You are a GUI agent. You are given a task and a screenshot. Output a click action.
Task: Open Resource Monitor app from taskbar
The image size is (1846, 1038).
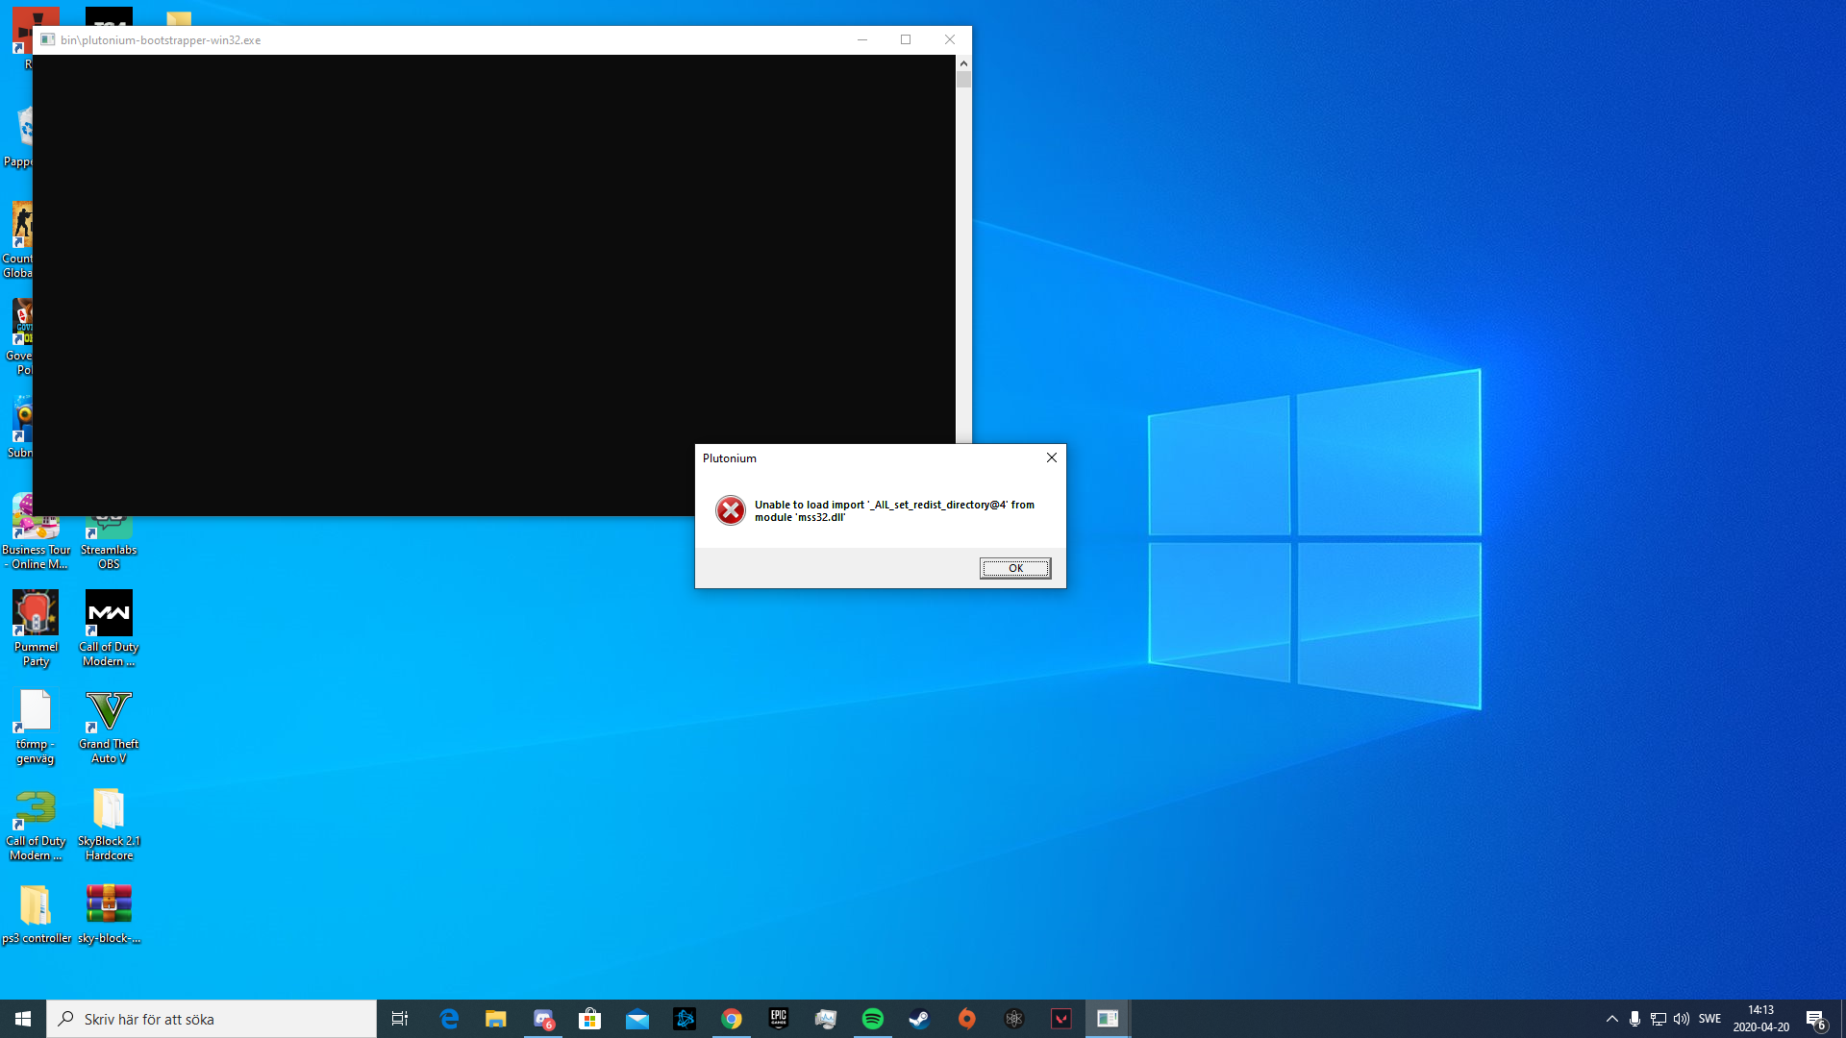pyautogui.click(x=826, y=1019)
